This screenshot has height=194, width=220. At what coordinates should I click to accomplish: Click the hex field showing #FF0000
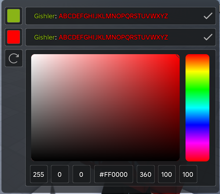[114, 174]
